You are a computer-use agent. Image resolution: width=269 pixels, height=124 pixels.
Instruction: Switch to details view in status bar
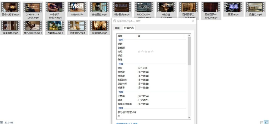tap(262, 122)
